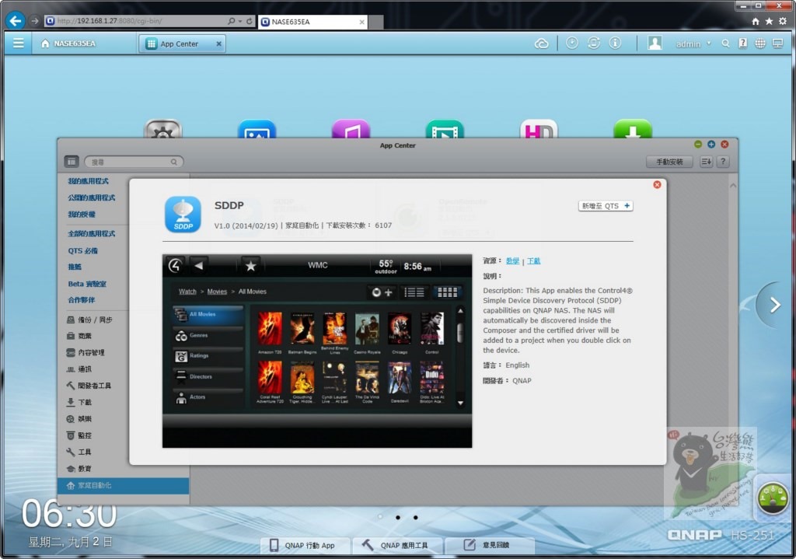Open the App Center sort options icon

coord(706,162)
